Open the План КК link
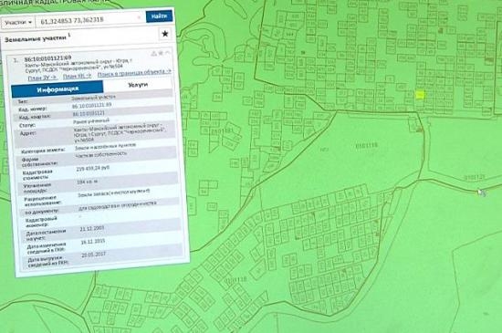Screen dimensions: 502x333 (77, 76)
